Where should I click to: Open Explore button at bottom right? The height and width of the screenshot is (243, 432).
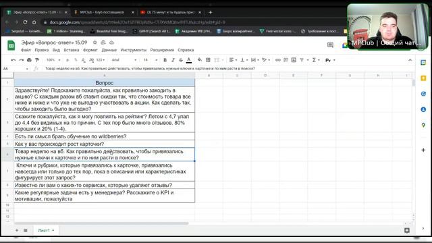pos(407,230)
